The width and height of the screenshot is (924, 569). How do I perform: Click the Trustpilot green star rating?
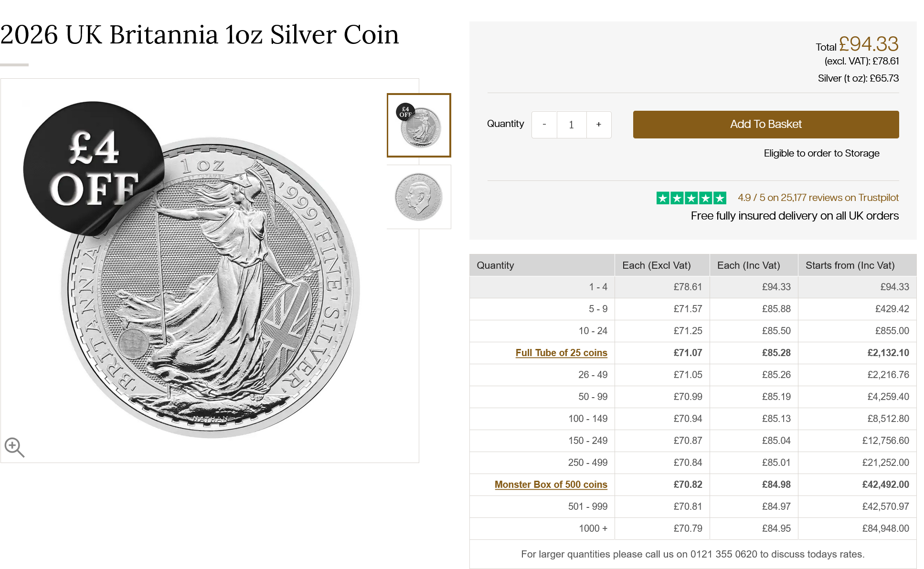[691, 198]
